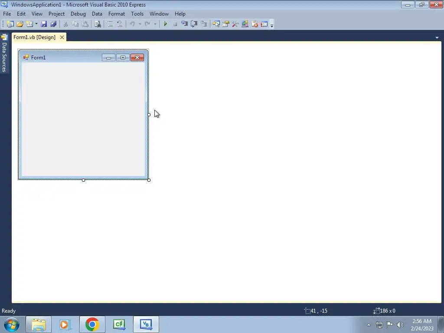This screenshot has height=333, width=444.
Task: Open the Error List toolbar icon
Action: tap(255, 24)
